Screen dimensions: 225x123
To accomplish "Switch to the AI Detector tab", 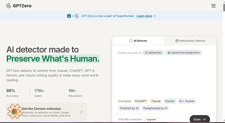I will click(138, 41).
